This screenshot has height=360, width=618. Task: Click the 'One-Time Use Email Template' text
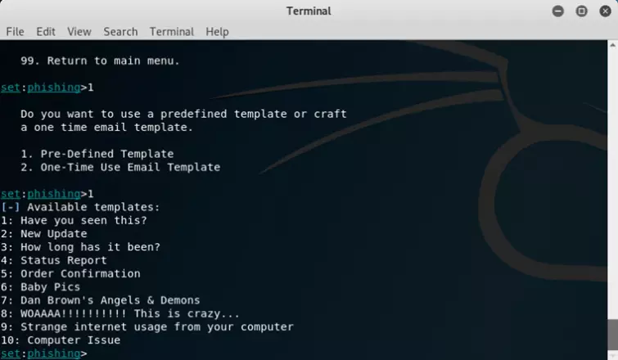click(x=129, y=167)
